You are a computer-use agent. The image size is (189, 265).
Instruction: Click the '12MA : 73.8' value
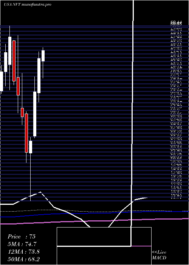[24, 252]
